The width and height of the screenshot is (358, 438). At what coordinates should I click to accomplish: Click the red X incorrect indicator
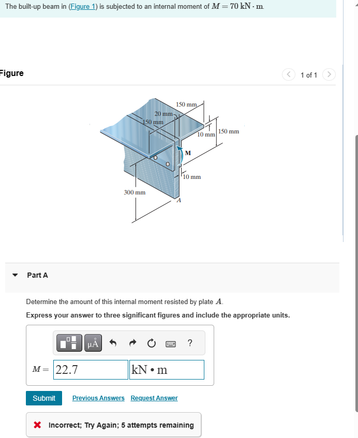[37, 425]
